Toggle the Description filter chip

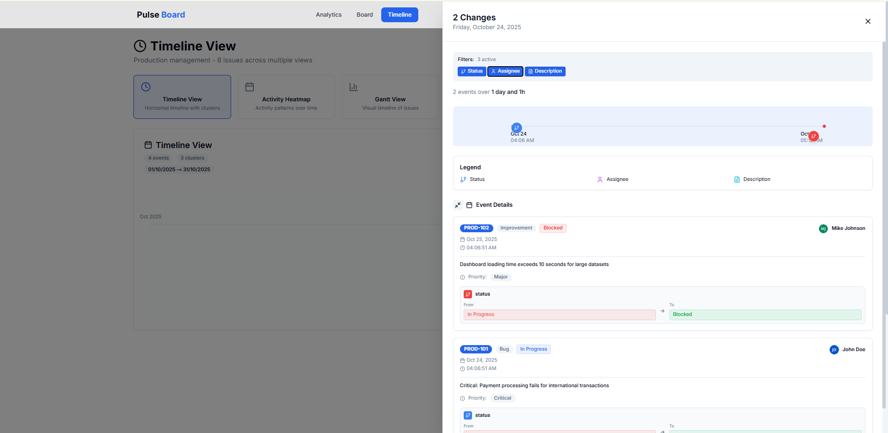point(545,71)
